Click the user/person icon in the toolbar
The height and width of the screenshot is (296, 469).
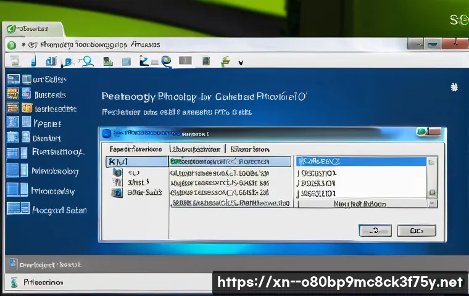coord(87,60)
